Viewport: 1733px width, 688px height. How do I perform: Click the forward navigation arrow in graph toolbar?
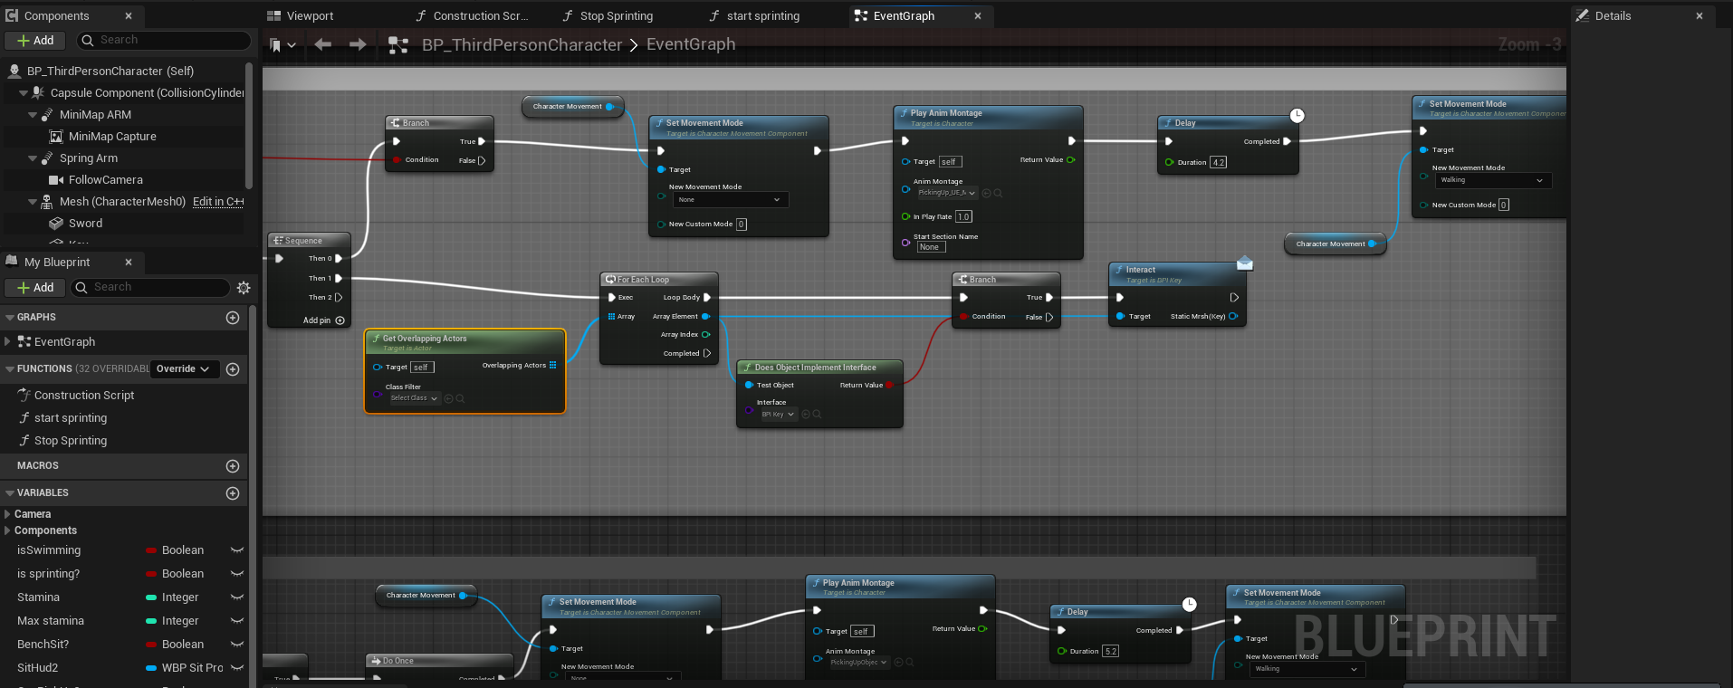coord(358,44)
